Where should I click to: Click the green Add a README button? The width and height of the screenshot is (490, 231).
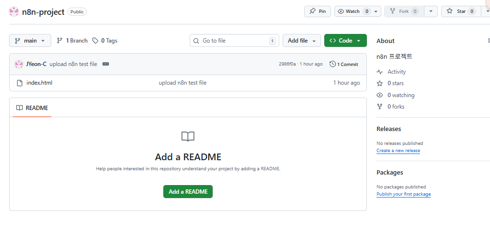[188, 192]
